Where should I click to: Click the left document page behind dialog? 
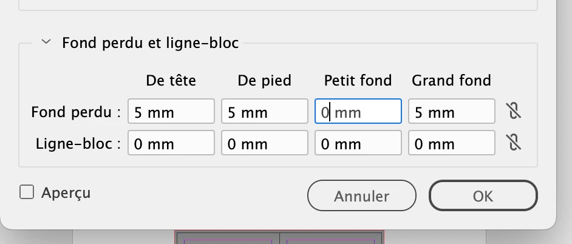228,239
